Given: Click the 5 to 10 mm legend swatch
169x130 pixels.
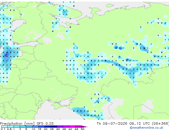Looking at the screenshot, I should tap(29, 127).
